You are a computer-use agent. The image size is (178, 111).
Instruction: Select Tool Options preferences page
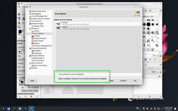(x=36, y=21)
